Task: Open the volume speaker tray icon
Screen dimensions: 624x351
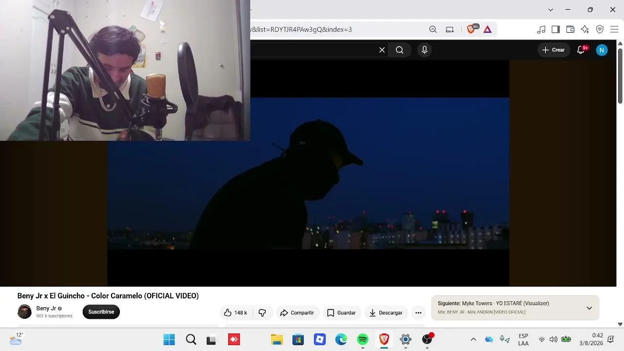Action: [553, 339]
